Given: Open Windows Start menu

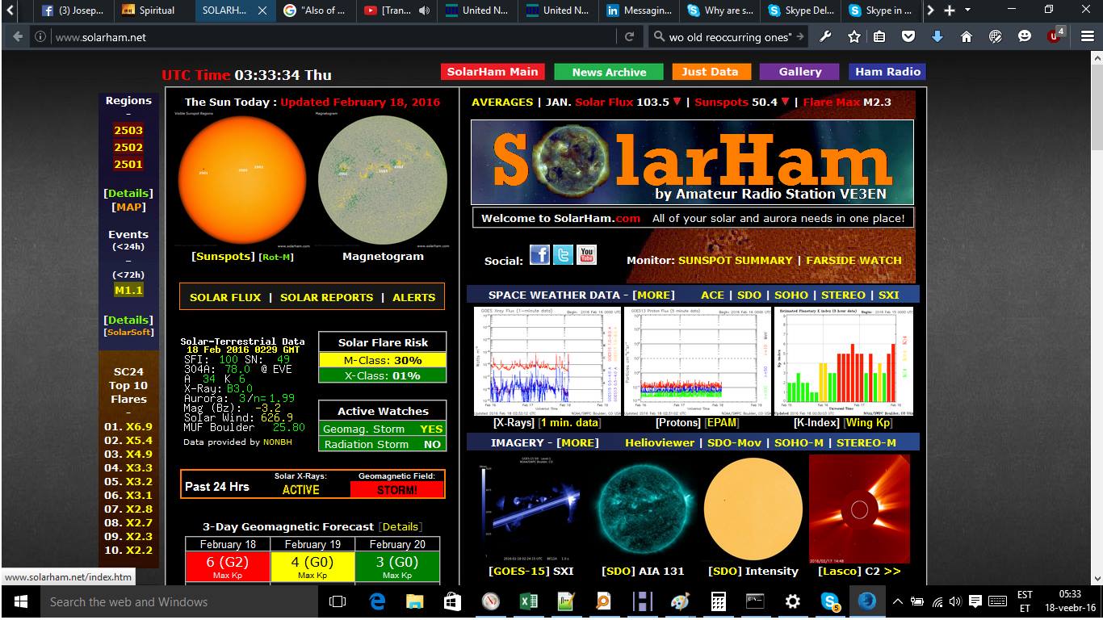Looking at the screenshot, I should [20, 601].
